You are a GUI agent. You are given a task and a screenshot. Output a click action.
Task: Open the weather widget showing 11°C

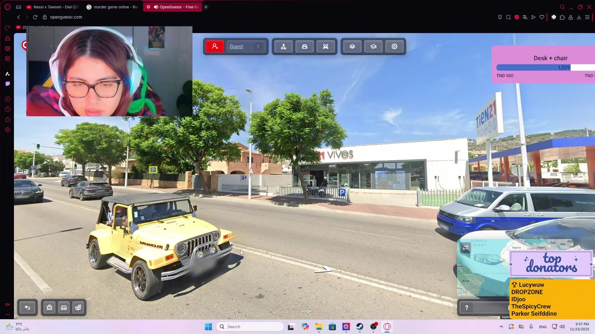(19, 327)
